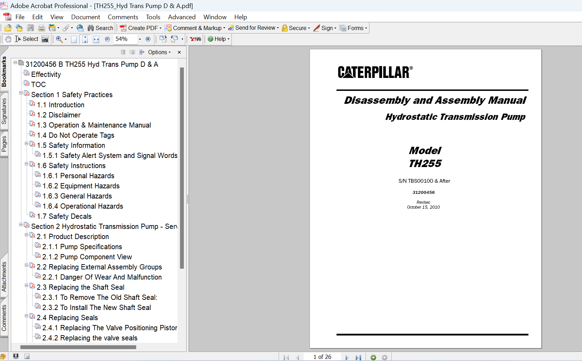Open the toolbar Help dropdown button
This screenshot has width=582, height=361.
click(219, 39)
